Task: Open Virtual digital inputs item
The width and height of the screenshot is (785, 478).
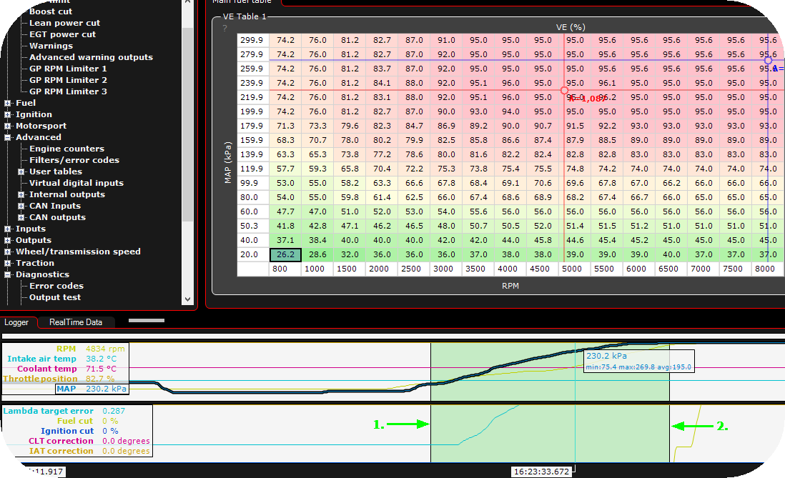Action: click(x=76, y=183)
